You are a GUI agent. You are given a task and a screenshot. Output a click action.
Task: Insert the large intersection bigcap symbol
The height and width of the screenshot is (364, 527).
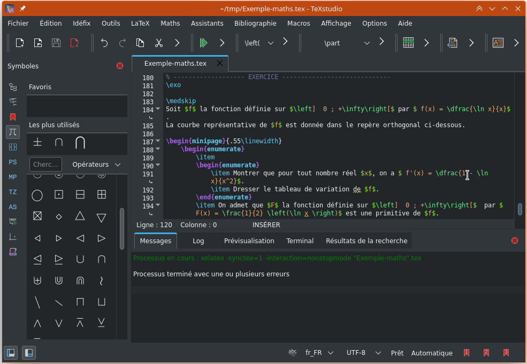click(80, 143)
